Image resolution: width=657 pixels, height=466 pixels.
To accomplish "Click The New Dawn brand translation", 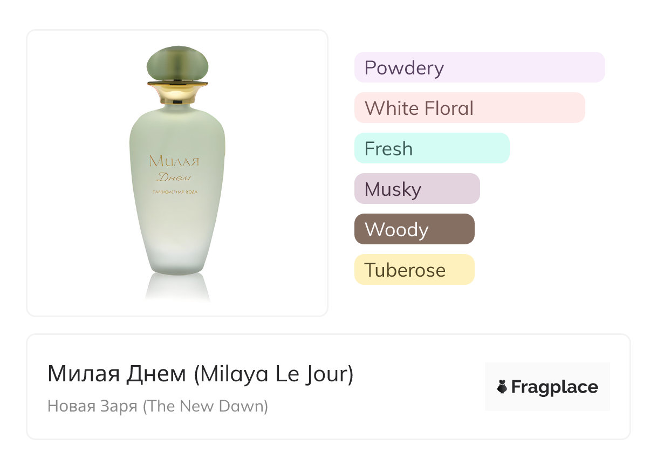I will tap(206, 406).
